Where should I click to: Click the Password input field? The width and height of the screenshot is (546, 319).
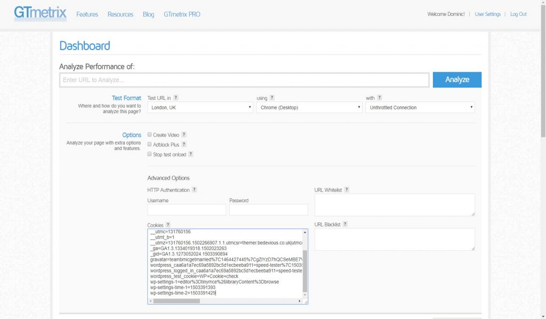pos(269,210)
